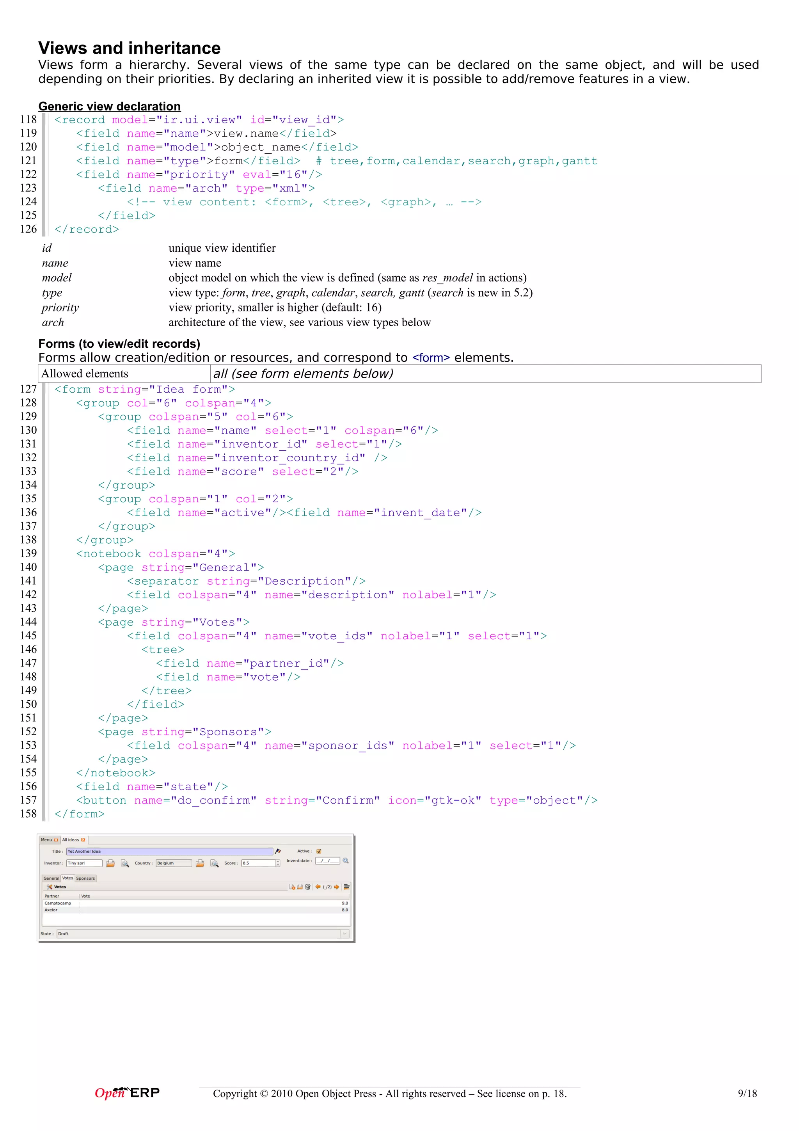Select the Camptocamp vote row
Image resolution: width=799 pixels, height=1131 pixels.
click(x=196, y=903)
